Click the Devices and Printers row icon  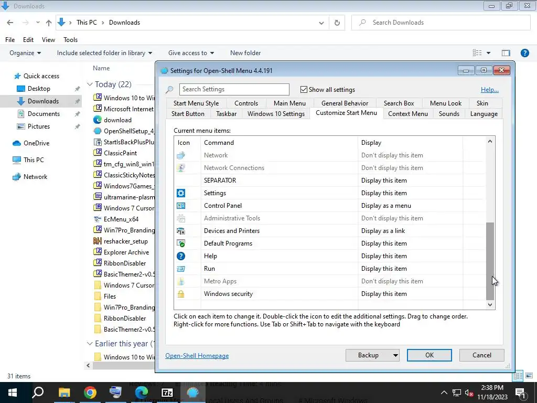pyautogui.click(x=181, y=231)
